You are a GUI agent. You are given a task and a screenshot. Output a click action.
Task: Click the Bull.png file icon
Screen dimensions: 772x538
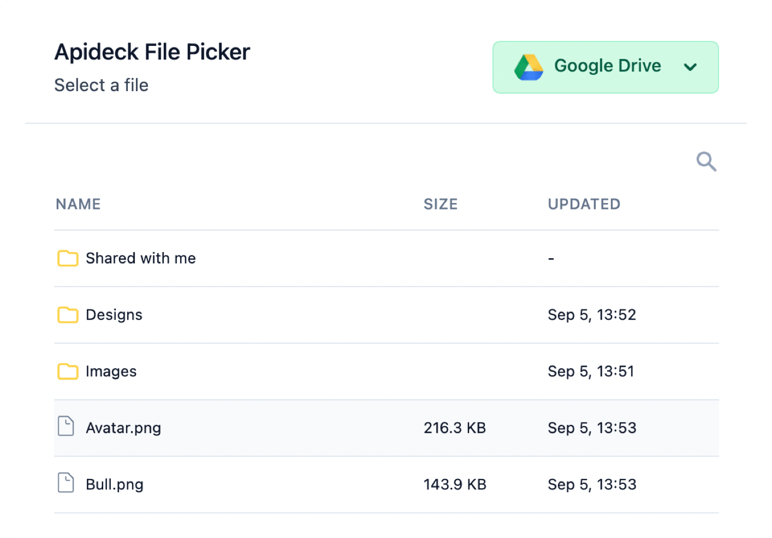(66, 483)
